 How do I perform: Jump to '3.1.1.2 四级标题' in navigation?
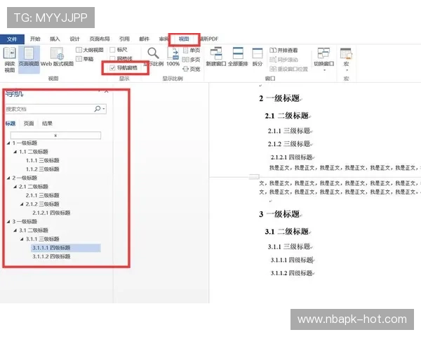[x=51, y=256]
